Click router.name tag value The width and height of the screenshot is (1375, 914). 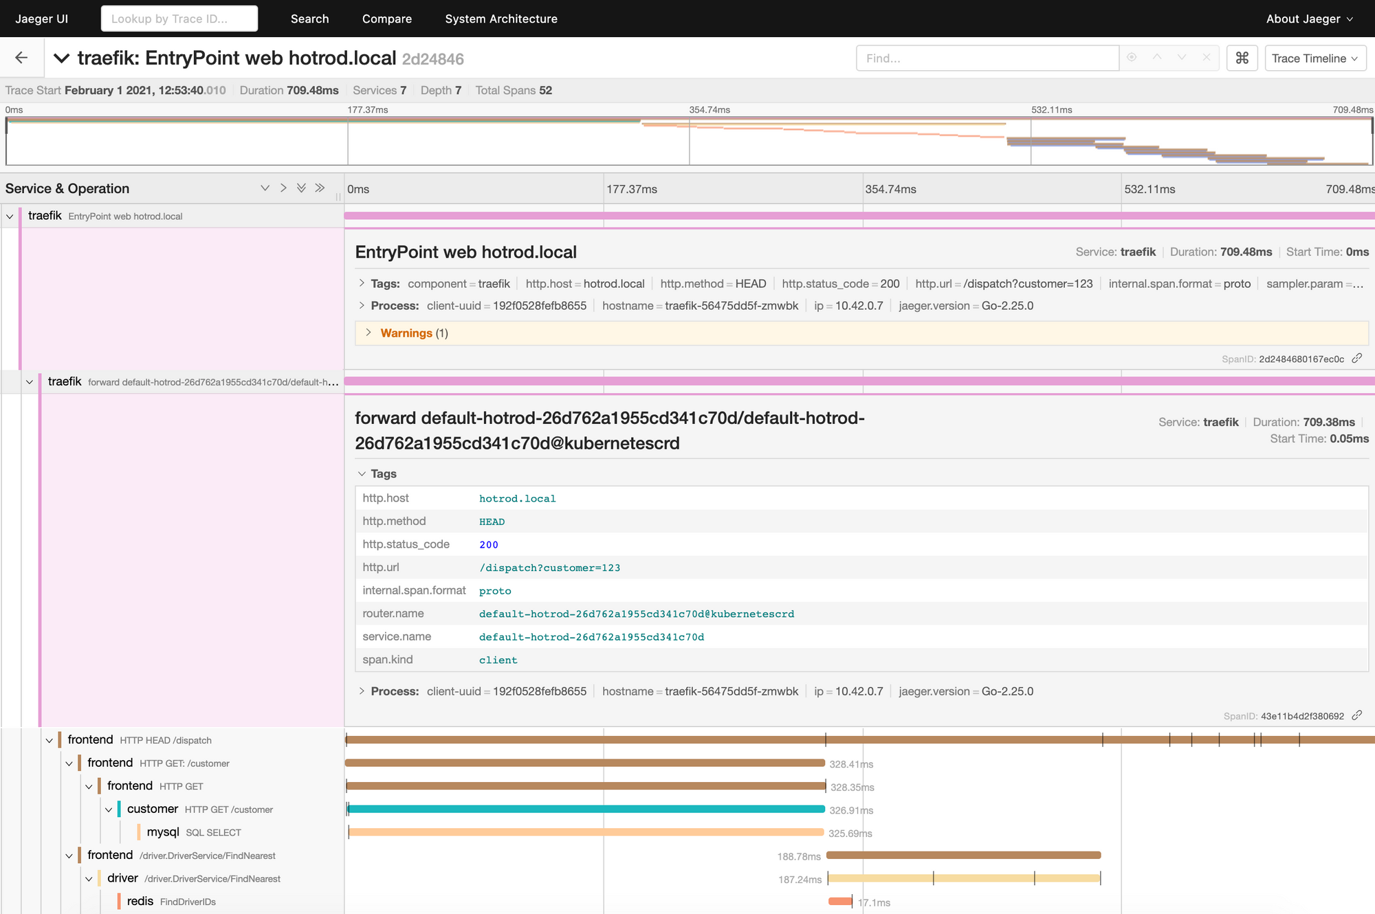point(637,614)
